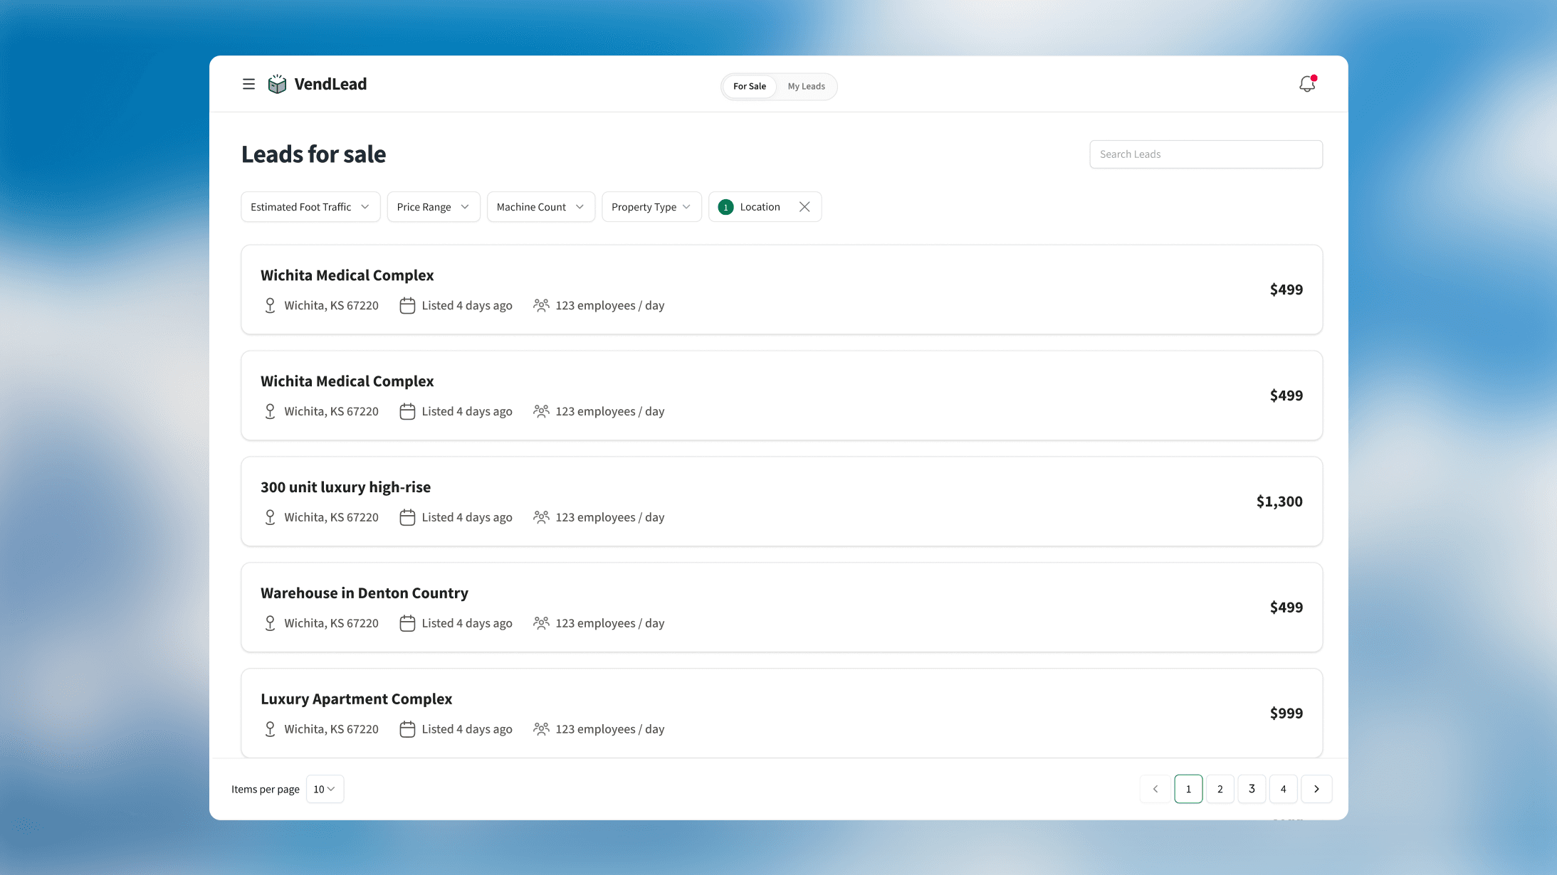1557x875 pixels.
Task: Open the Machine Count dropdown
Action: tap(540, 206)
